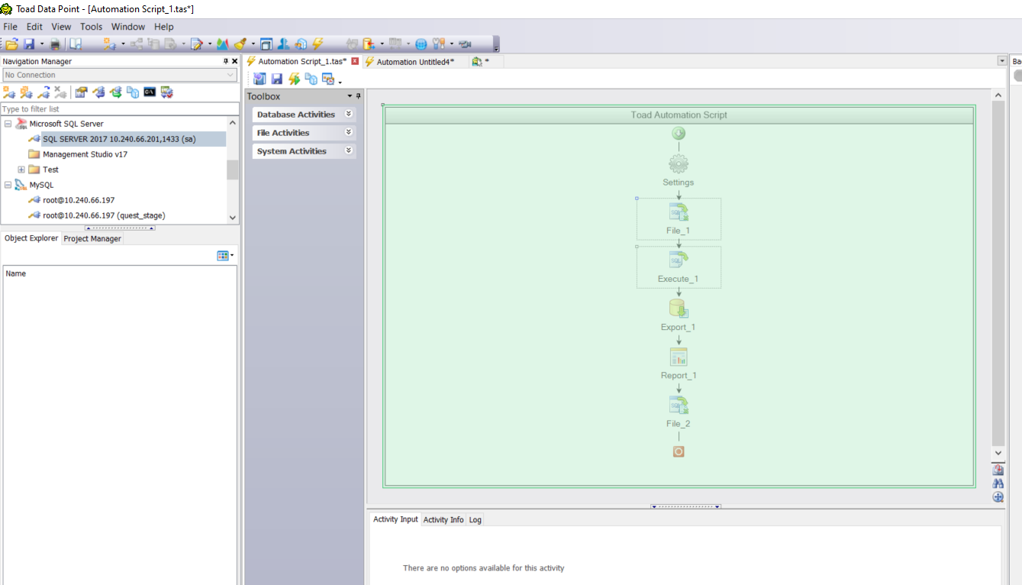Open the document tab list dropdown
Image resolution: width=1022 pixels, height=585 pixels.
coord(1002,61)
